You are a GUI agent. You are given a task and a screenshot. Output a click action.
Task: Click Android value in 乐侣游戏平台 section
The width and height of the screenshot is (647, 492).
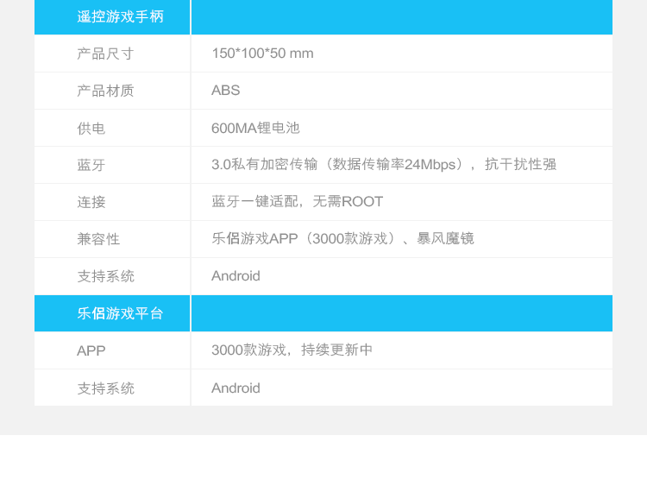pos(236,388)
